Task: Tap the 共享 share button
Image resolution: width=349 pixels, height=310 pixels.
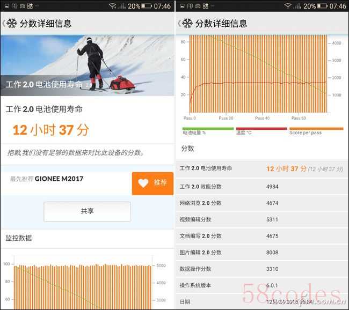Action: tap(87, 211)
